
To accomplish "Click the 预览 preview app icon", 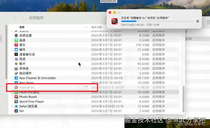I will click(x=16, y=59).
